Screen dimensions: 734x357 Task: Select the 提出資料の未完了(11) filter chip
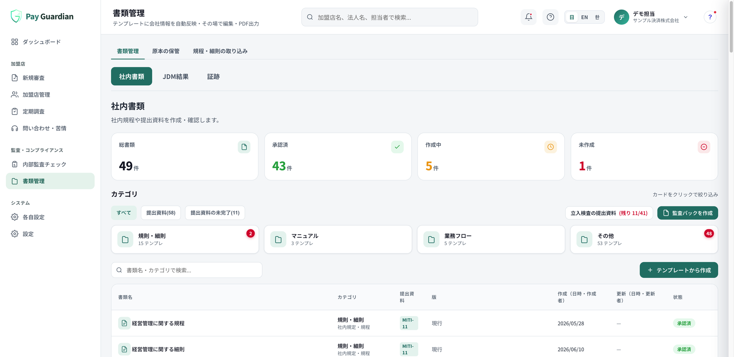pyautogui.click(x=215, y=213)
